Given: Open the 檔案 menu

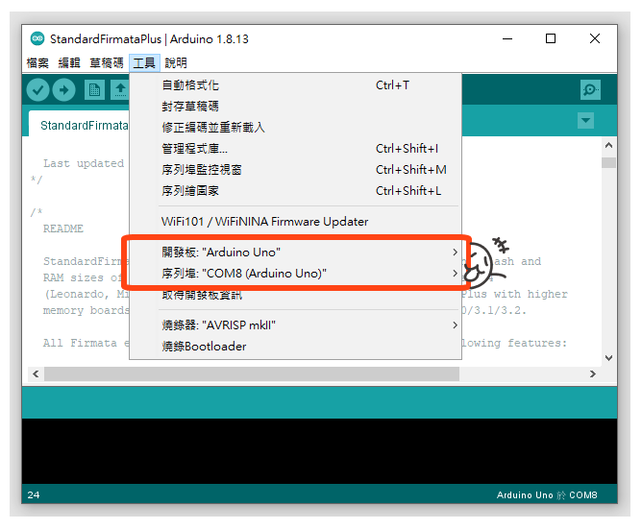Looking at the screenshot, I should coord(37,63).
